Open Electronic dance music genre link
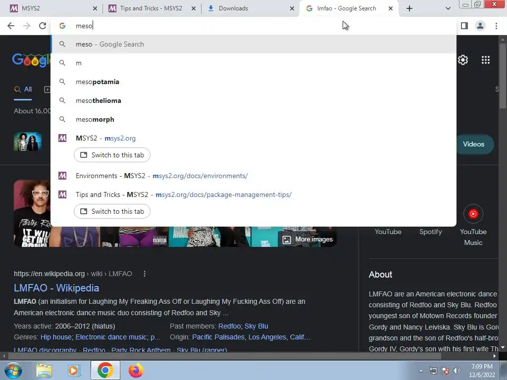The width and height of the screenshot is (507, 380). [x=111, y=337]
